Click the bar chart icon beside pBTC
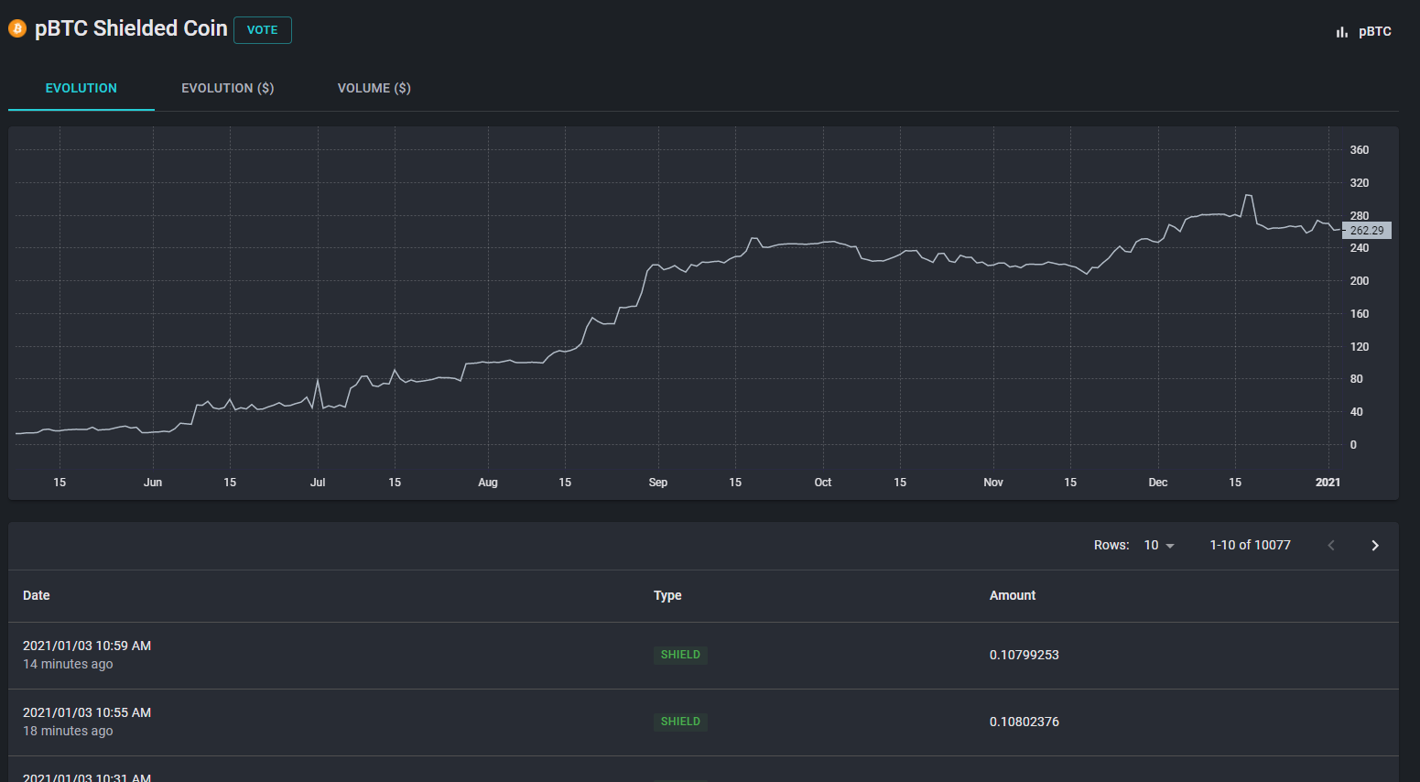The width and height of the screenshot is (1420, 782). [x=1342, y=32]
